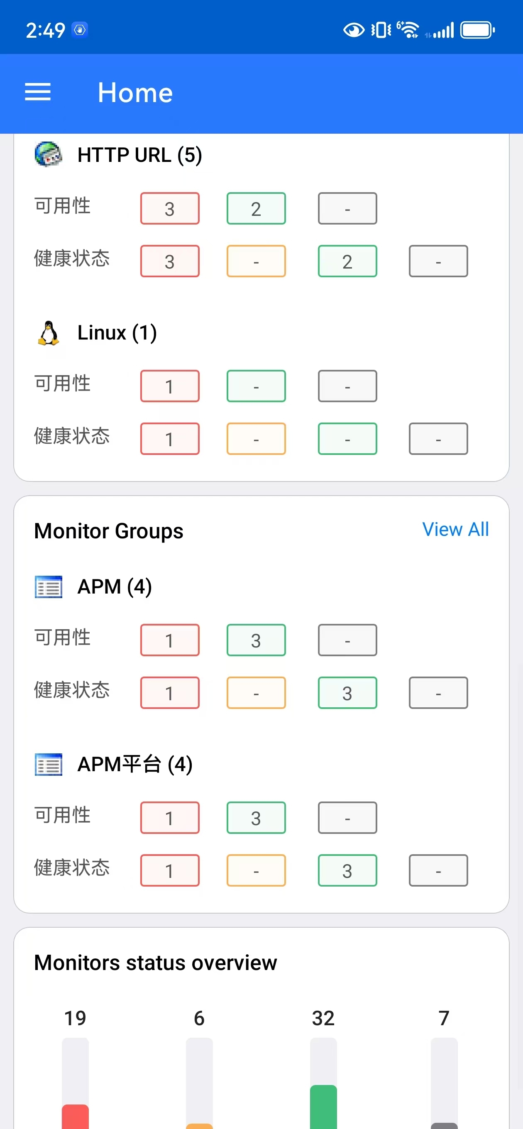The width and height of the screenshot is (523, 1129).
Task: Select HTTP URL health clear count 2
Action: [x=347, y=261]
